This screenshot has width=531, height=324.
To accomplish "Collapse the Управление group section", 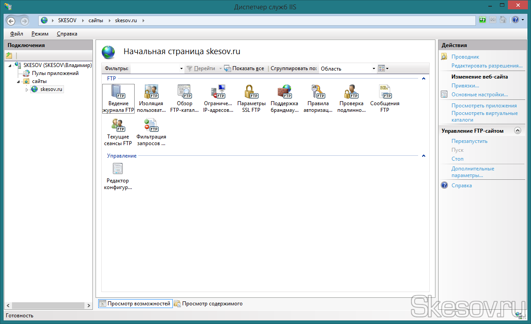I will click(x=423, y=156).
